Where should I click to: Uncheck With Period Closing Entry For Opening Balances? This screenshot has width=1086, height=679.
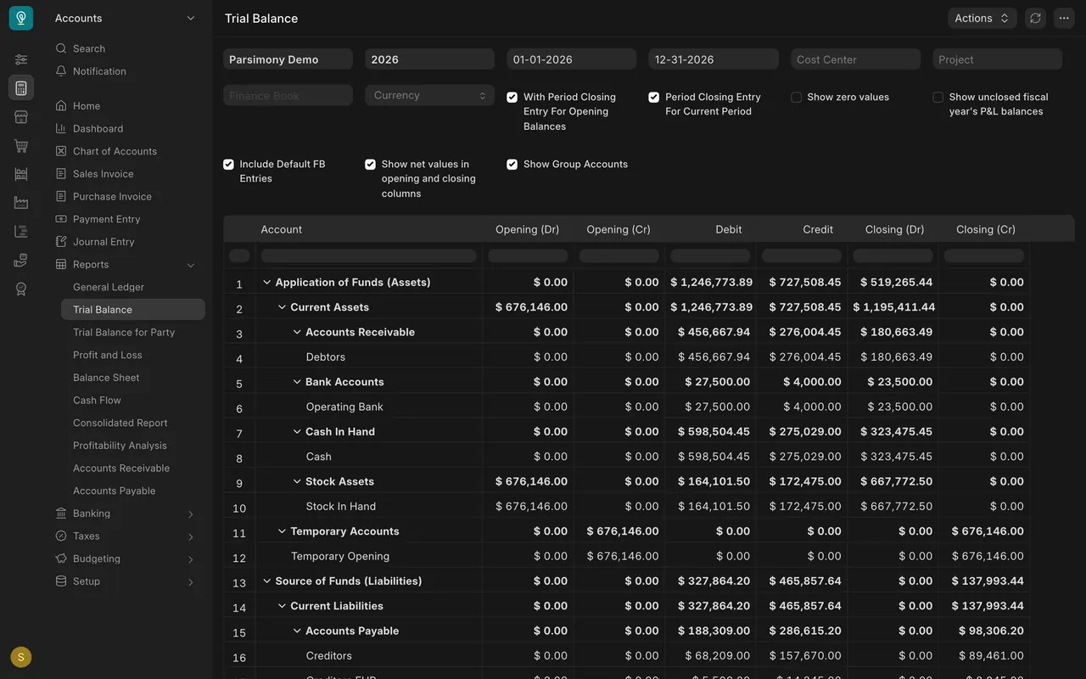512,98
